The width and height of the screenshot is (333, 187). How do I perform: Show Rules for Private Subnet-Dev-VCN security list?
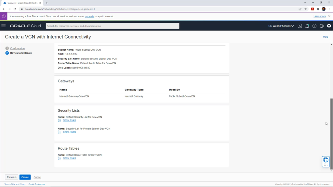70,132
